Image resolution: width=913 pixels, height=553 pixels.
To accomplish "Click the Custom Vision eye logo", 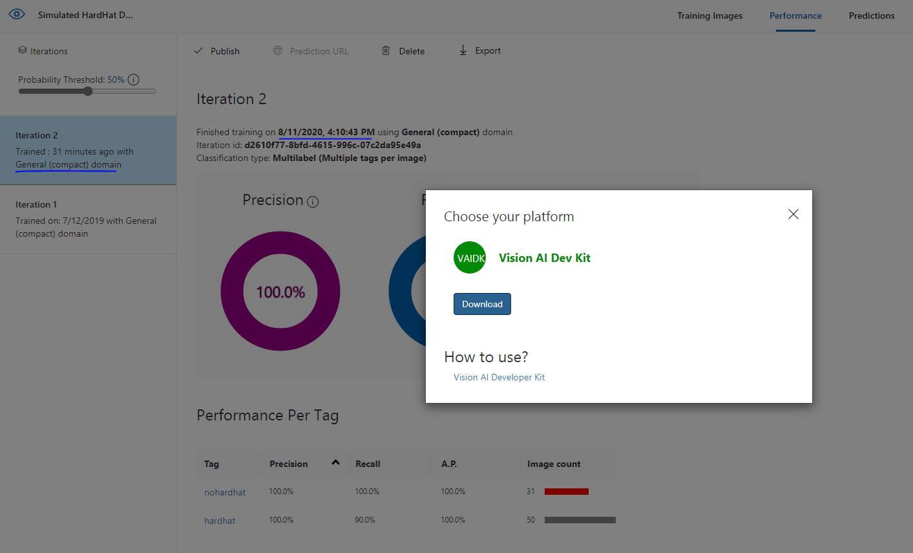I will click(x=16, y=14).
